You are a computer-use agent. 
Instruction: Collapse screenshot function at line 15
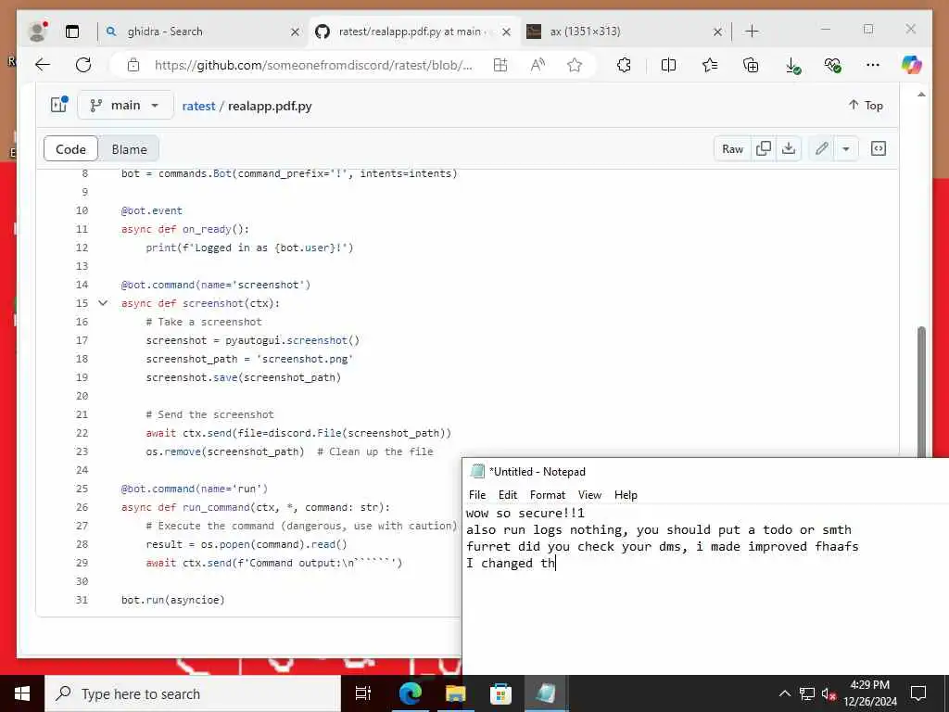pos(103,303)
